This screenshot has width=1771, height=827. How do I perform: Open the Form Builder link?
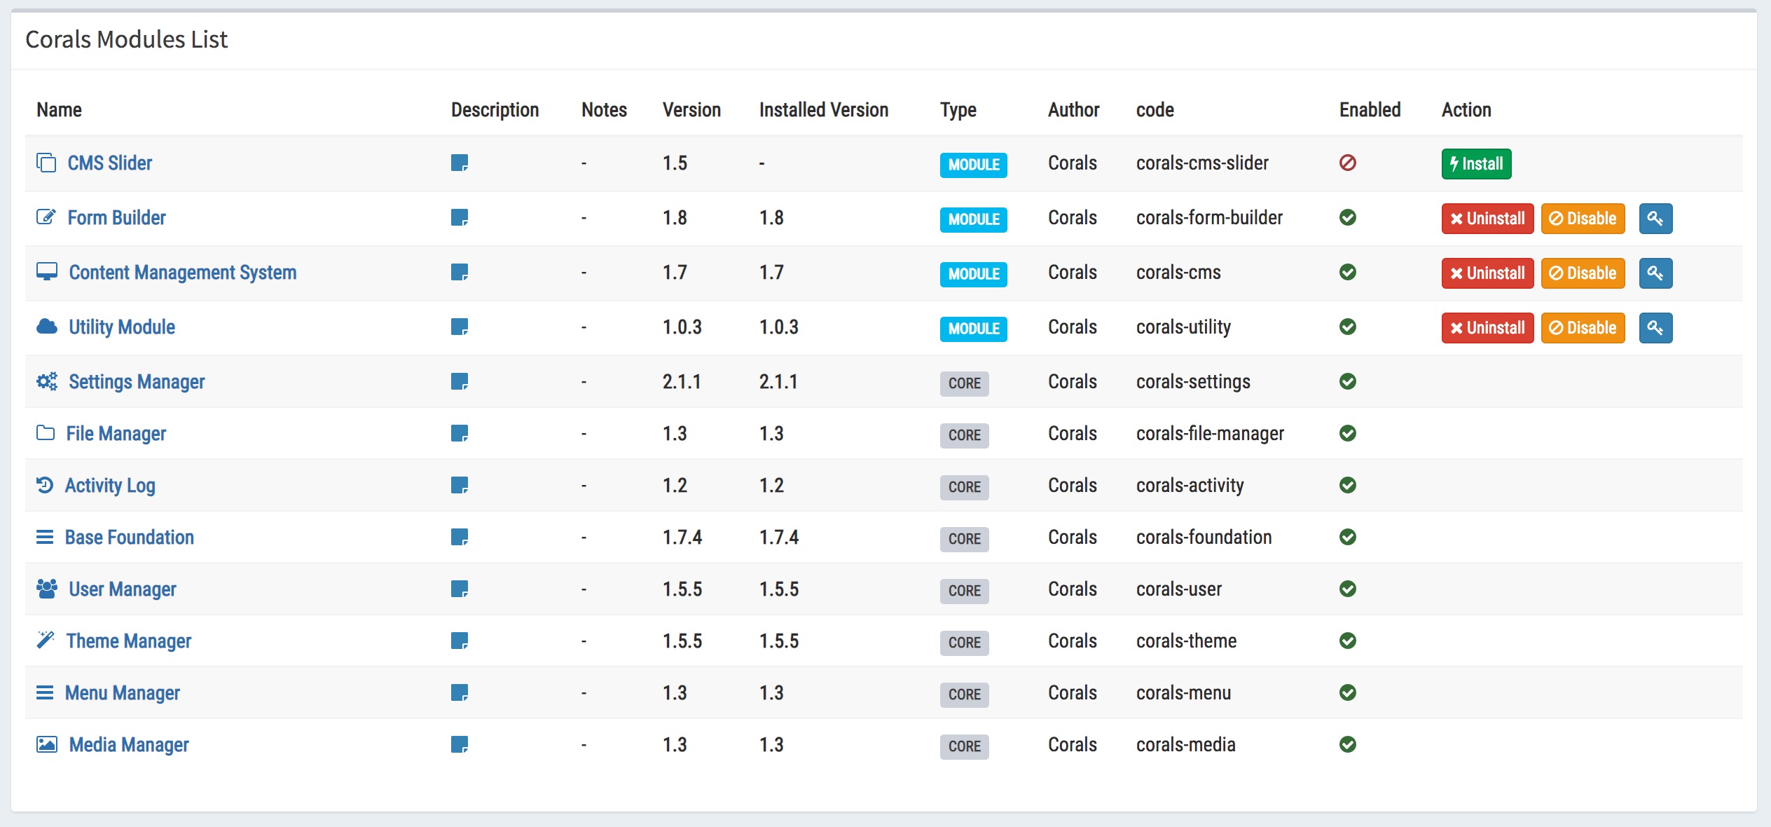(117, 218)
